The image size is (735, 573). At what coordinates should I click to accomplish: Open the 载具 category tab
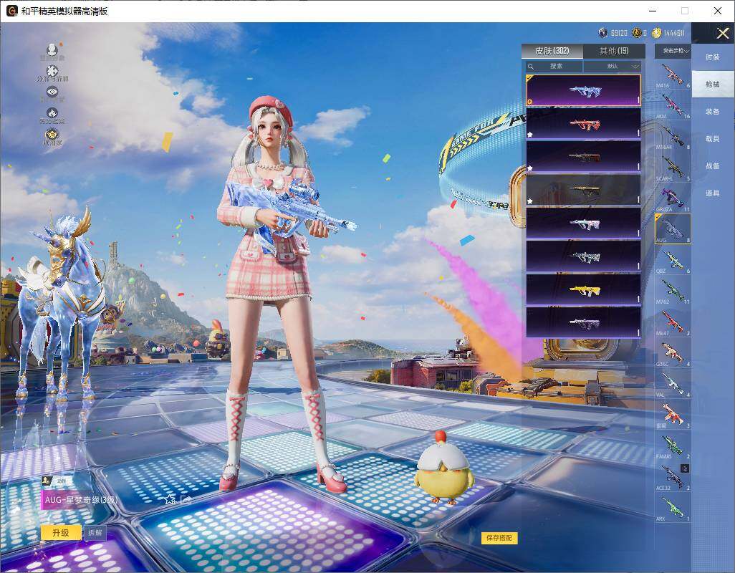(713, 139)
